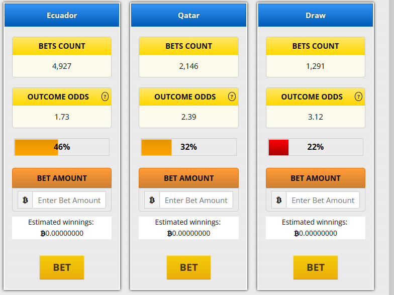Screen dimensions: 394x295
Task: Click the Ecuador 46% progress bar
Action: coord(62,147)
